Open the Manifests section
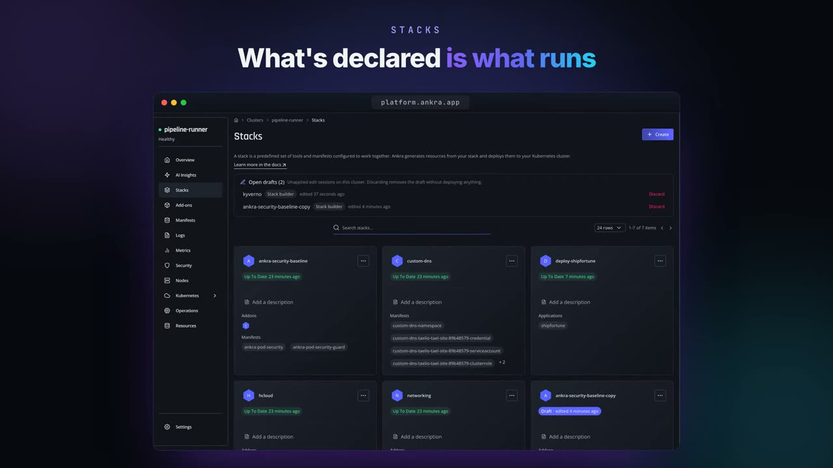The height and width of the screenshot is (468, 833). click(190, 220)
